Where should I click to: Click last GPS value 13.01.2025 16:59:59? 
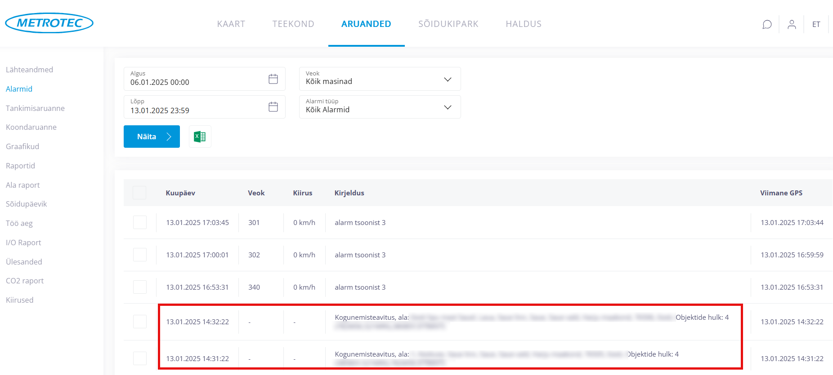[792, 255]
